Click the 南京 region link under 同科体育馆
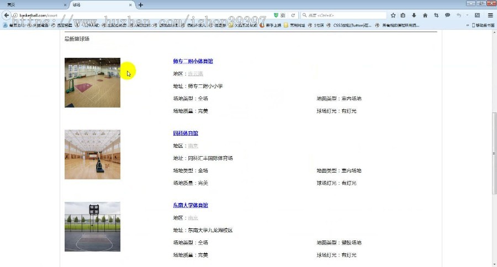 (x=193, y=146)
